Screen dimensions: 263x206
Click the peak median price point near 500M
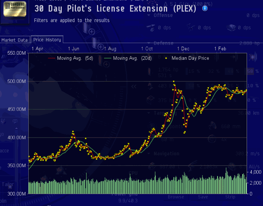click(x=174, y=81)
